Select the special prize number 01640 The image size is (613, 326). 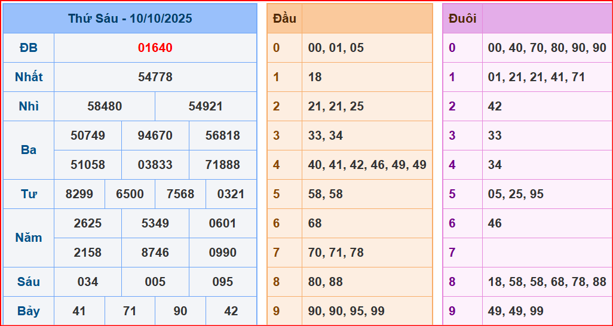(155, 48)
